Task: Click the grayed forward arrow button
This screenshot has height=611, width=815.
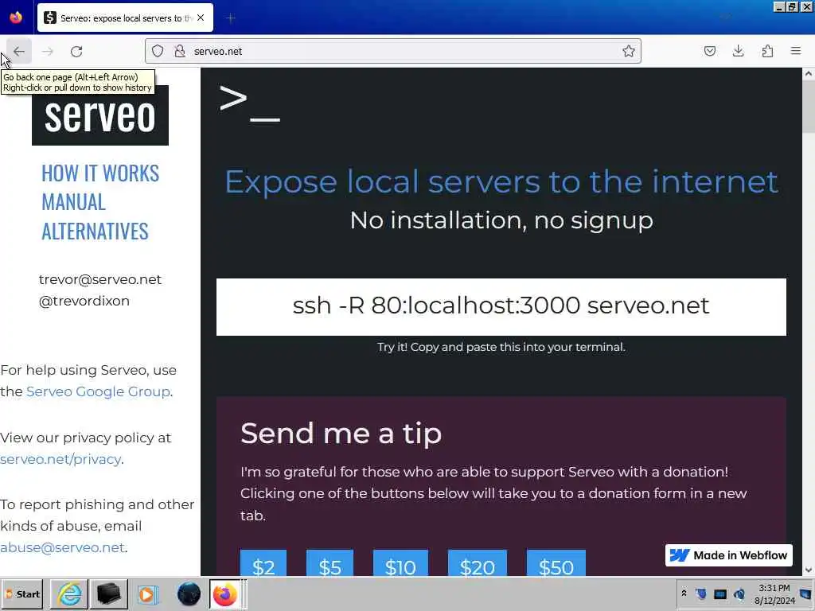Action: [47, 52]
